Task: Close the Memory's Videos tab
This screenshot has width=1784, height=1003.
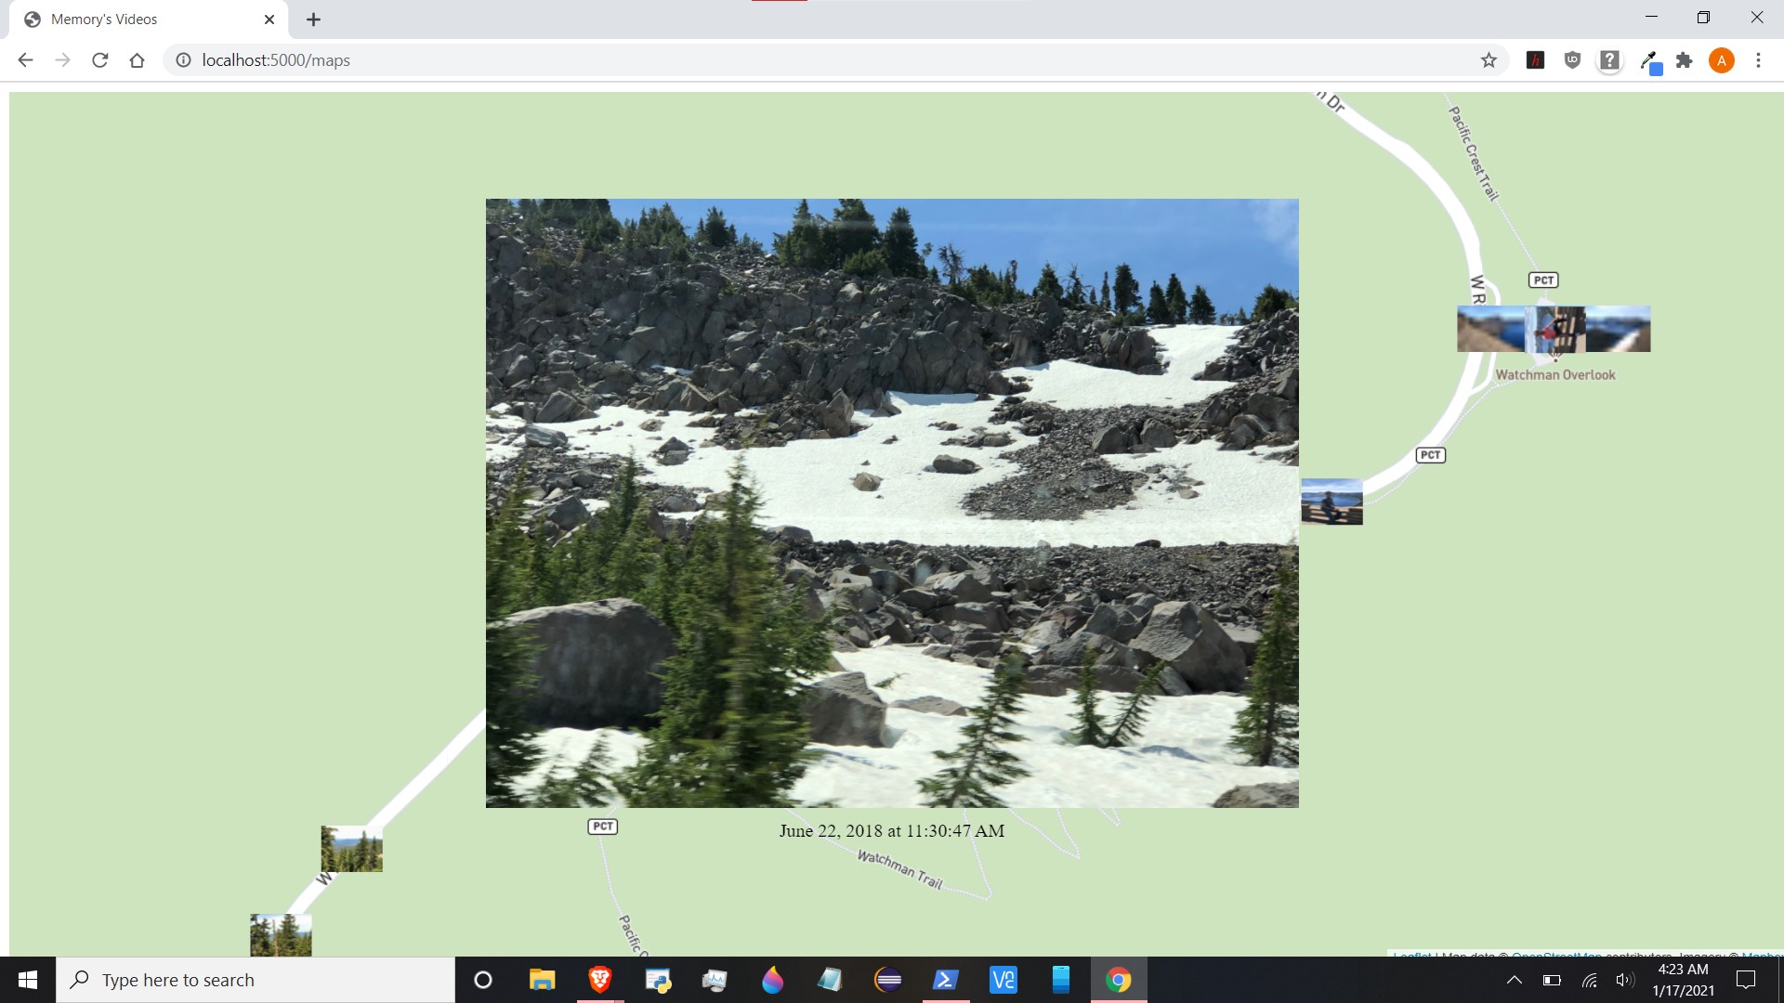Action: 269,20
